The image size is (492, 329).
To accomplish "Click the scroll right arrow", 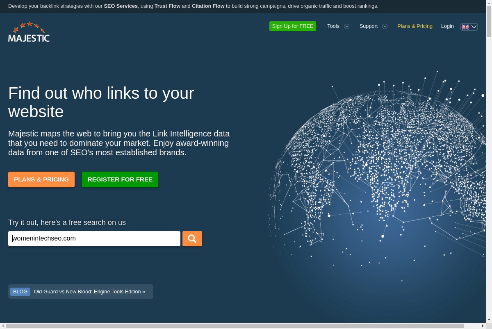I will point(483,326).
